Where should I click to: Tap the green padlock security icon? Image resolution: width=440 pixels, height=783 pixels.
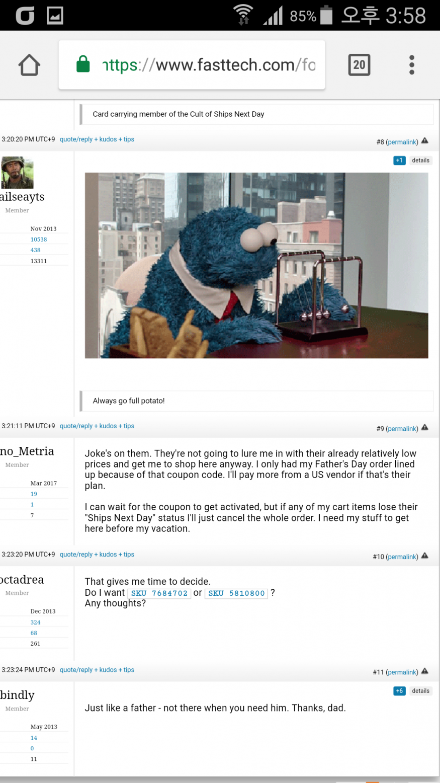pyautogui.click(x=83, y=64)
